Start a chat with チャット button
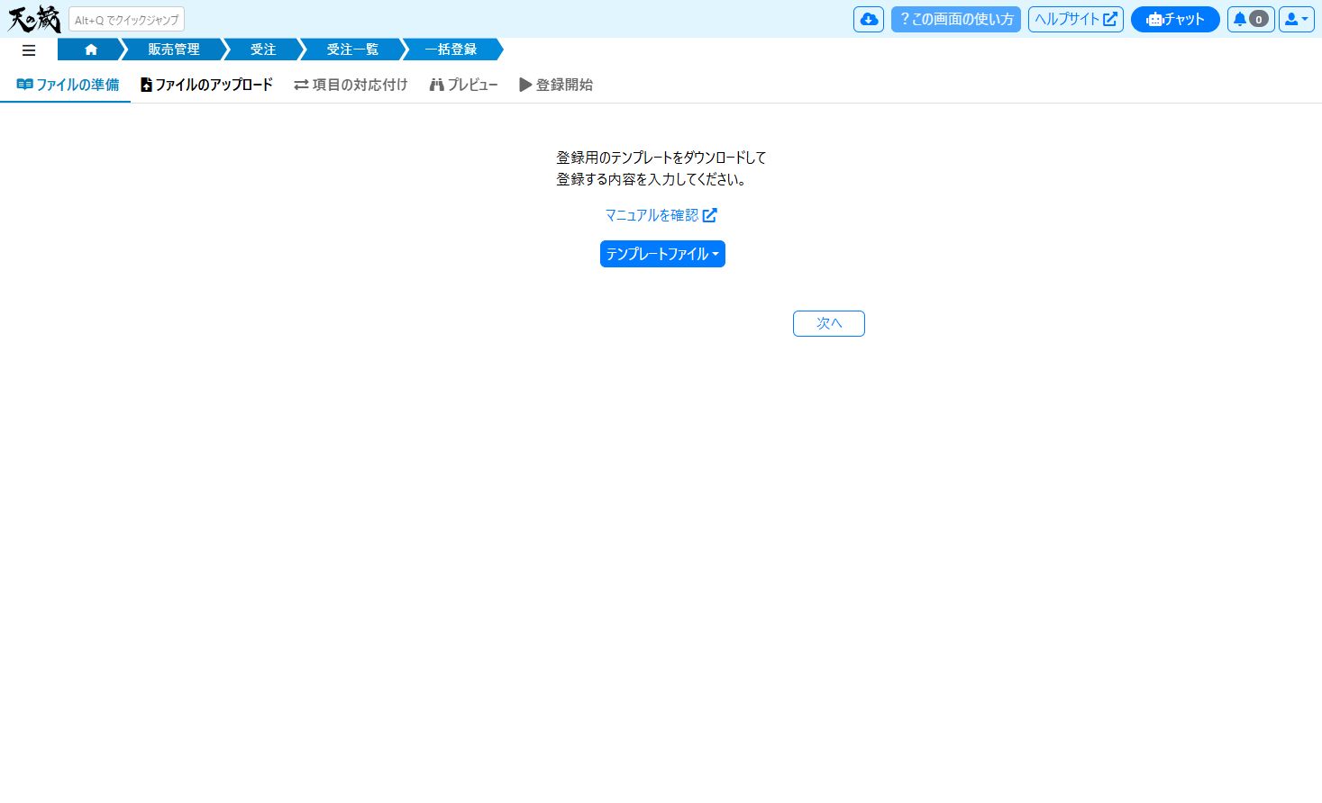Viewport: 1322px width, 803px height. point(1175,19)
